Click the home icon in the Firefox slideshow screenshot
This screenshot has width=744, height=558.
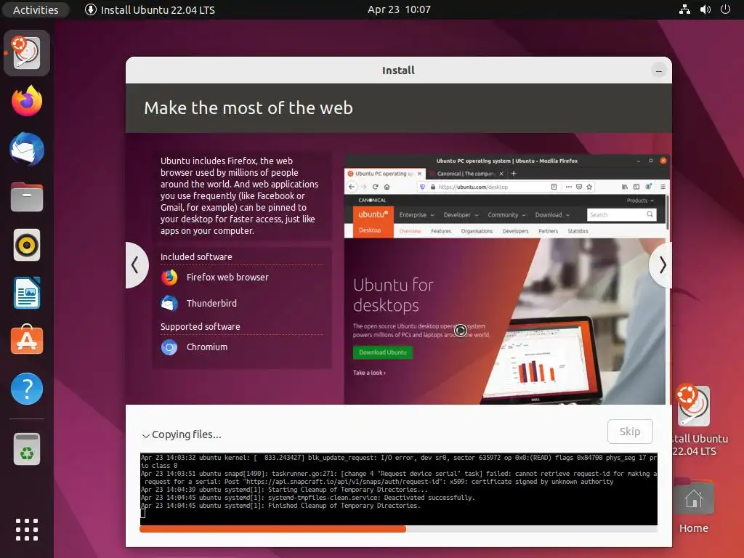click(x=387, y=187)
